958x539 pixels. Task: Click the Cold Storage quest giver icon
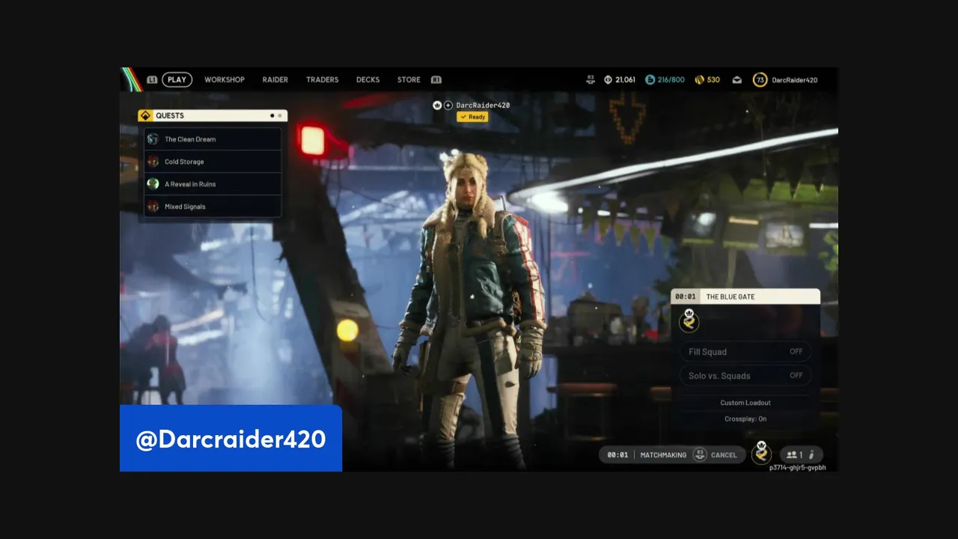153,162
